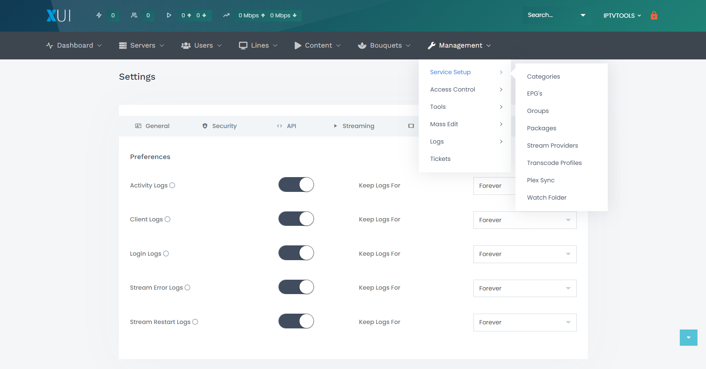Click the Users group icon
706x369 pixels.
(186, 45)
